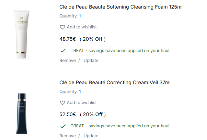Screen dimensions: 207x140
Task: Click the 52.50€ price of Cream Veil
Action: [x=68, y=114]
